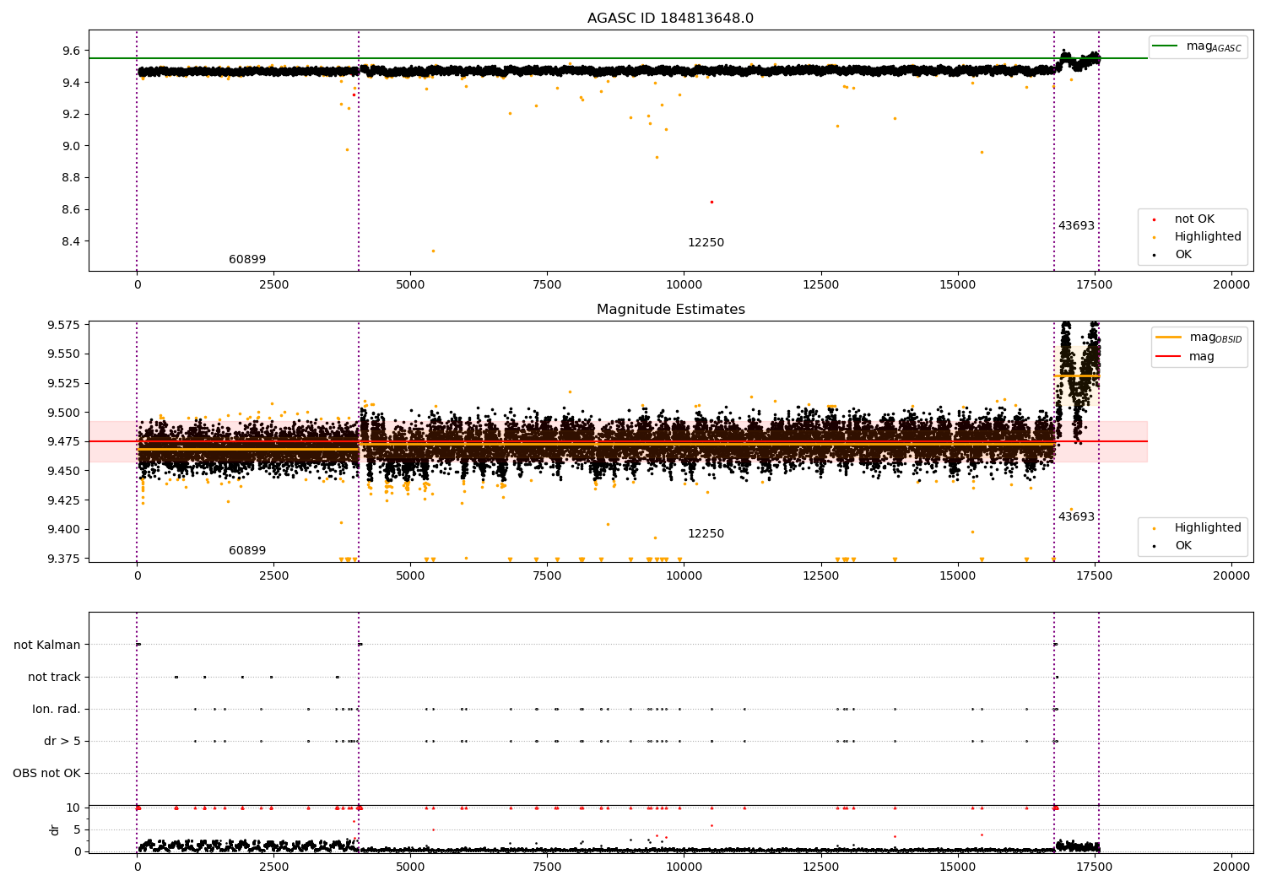1266x886 pixels.
Task: Click the 20000 x-tick under the top plot
Action: pos(1231,285)
